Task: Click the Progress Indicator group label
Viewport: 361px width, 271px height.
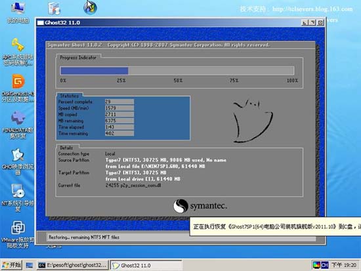Action: click(78, 58)
